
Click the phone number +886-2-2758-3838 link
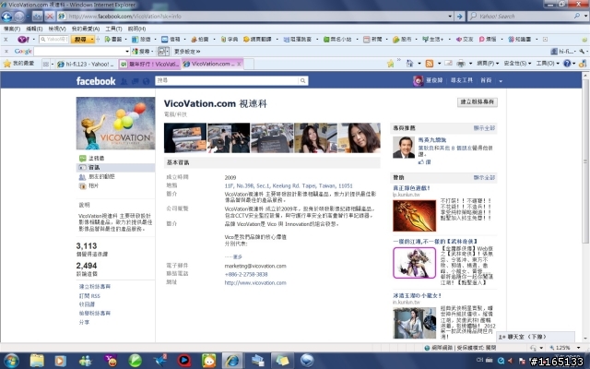(246, 275)
